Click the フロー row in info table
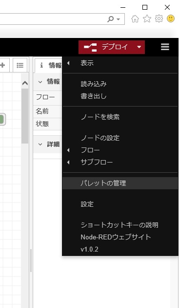Screen dimensions: 179x308 48,97
